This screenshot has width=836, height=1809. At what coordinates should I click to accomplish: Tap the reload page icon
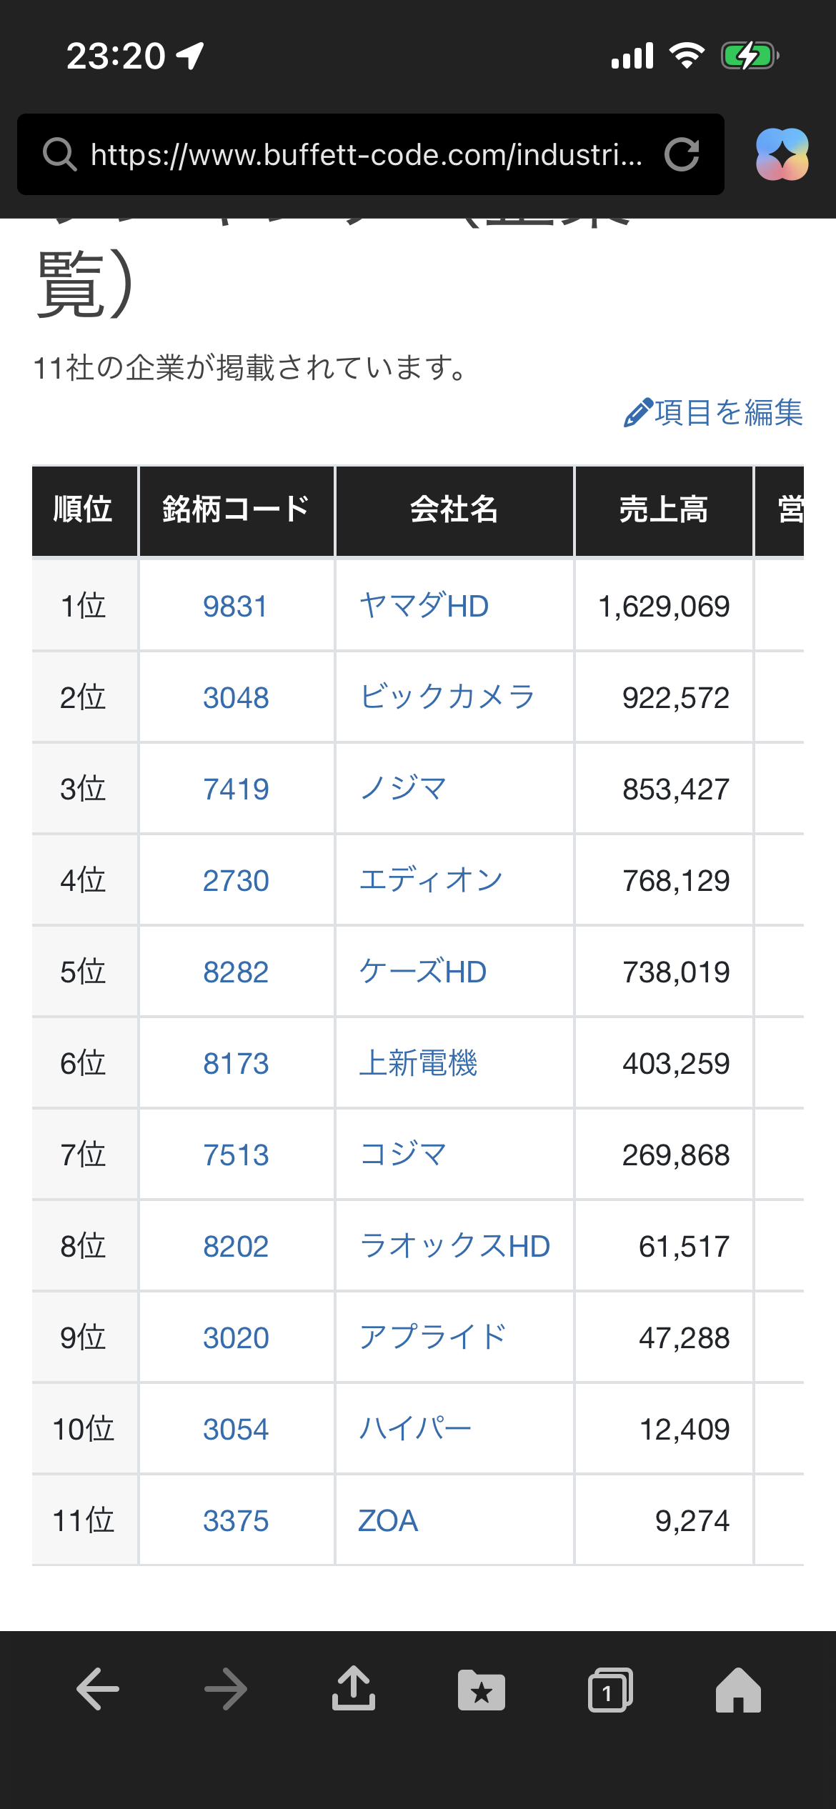[681, 154]
